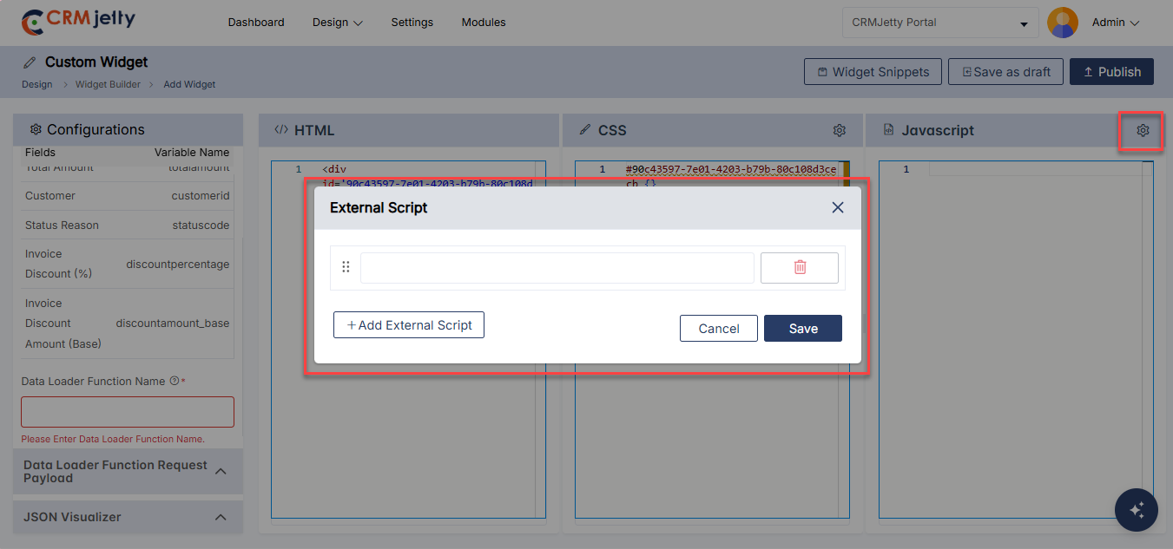Screen dimensions: 1173x549
Task: Collapse Data Loader Function Request Payload section
Action: (x=221, y=471)
